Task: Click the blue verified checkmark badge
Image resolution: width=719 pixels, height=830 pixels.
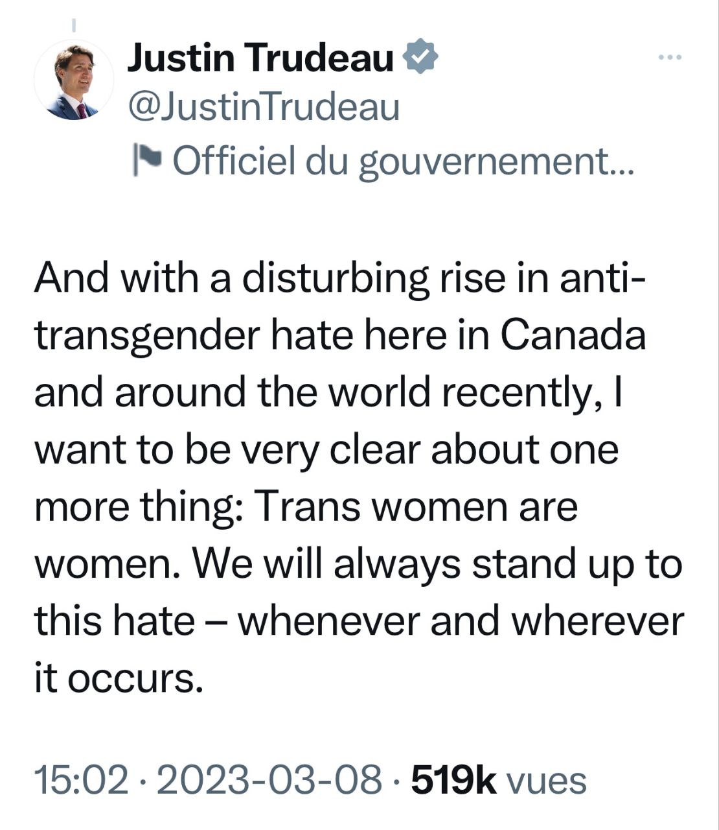Action: click(x=421, y=57)
